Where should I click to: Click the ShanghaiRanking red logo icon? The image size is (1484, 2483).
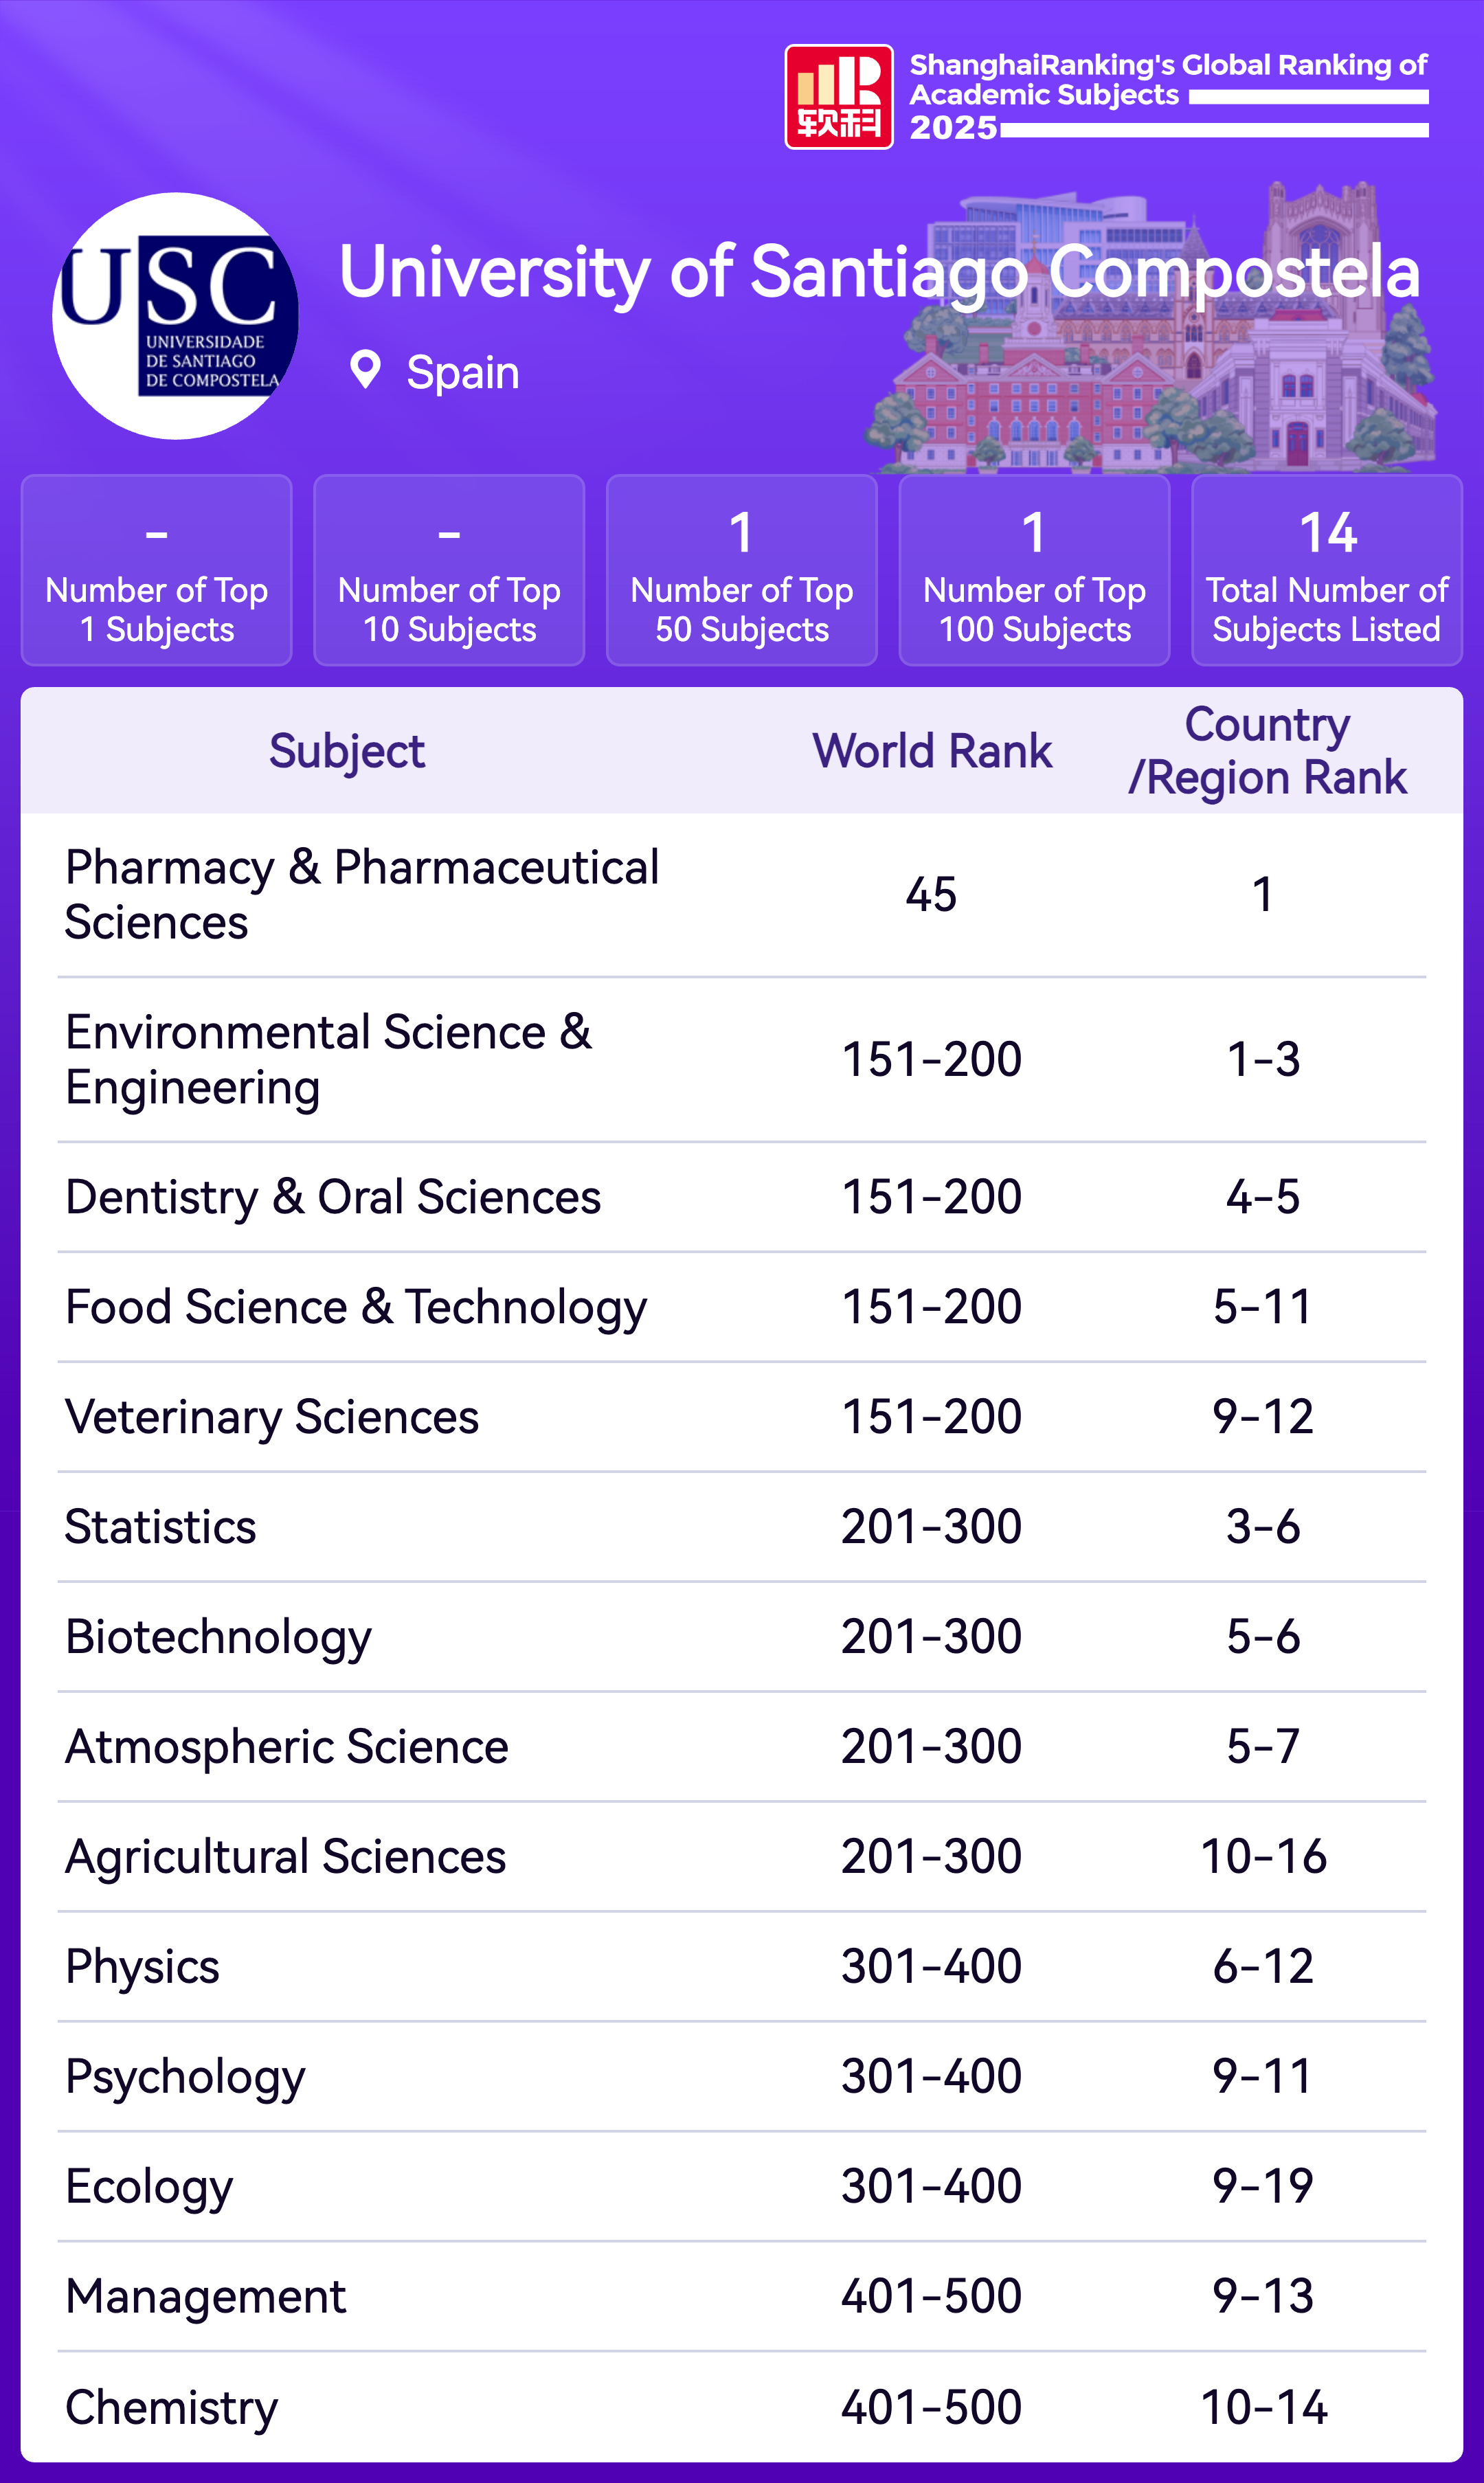coord(838,97)
